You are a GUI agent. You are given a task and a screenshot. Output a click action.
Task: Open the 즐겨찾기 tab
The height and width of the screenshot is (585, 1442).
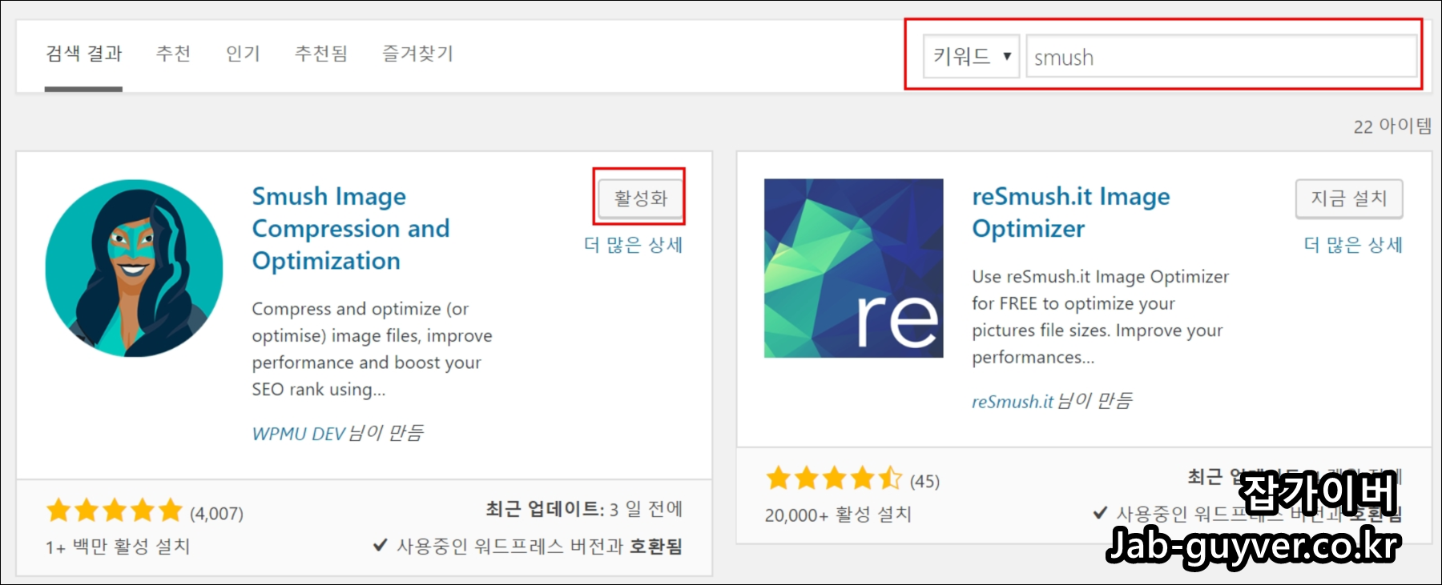tap(417, 54)
